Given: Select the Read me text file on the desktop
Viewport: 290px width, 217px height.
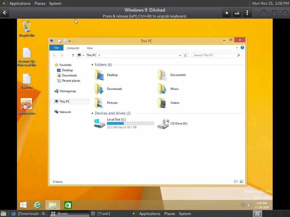Looking at the screenshot, I should click(x=27, y=81).
